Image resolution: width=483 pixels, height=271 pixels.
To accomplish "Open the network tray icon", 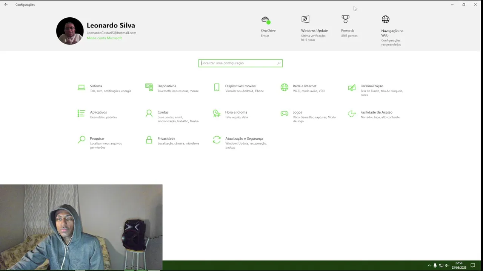I will (x=441, y=266).
